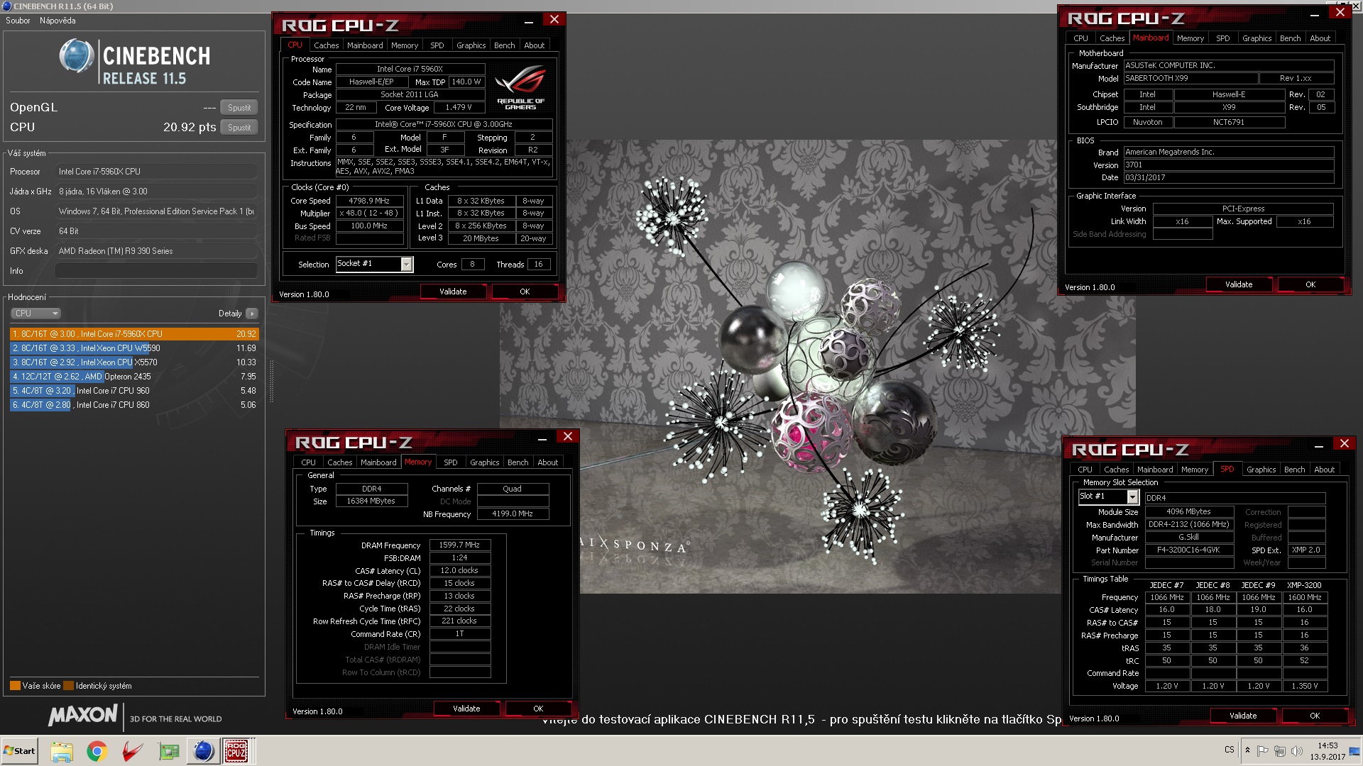Open the CS language indicator
1363x766 pixels.
click(x=1229, y=750)
